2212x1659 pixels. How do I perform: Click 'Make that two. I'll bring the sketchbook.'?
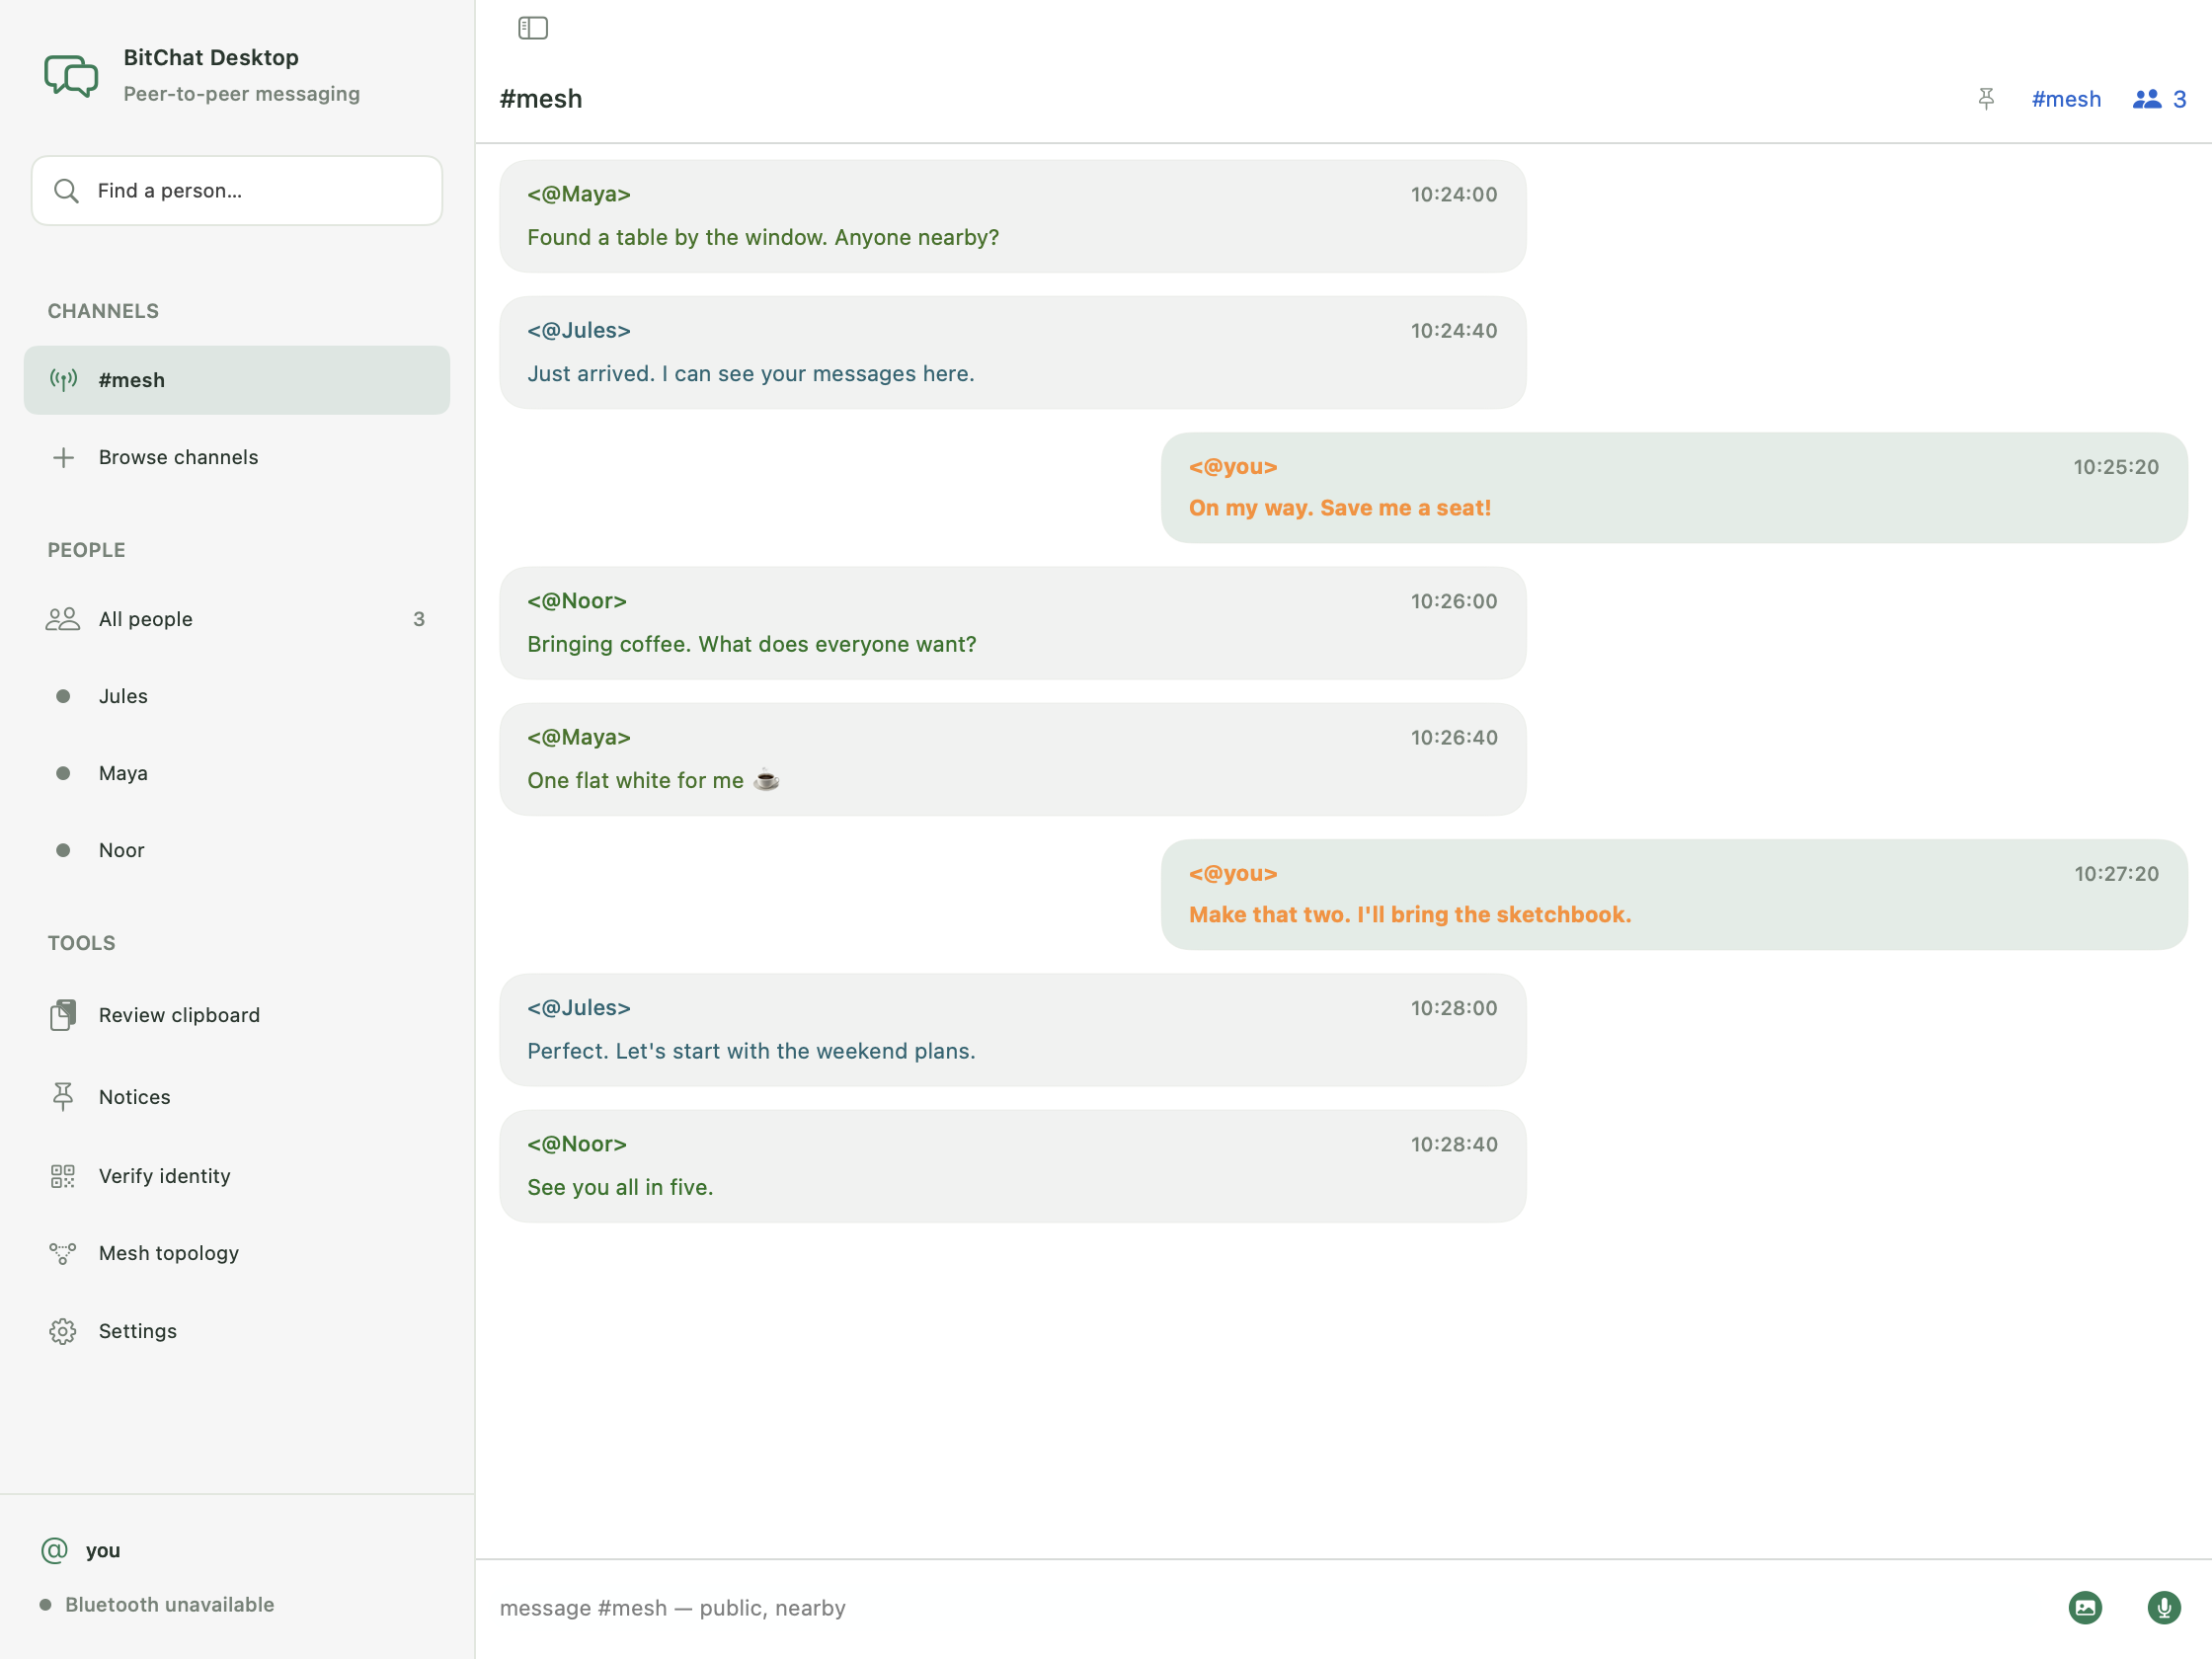pyautogui.click(x=1410, y=914)
